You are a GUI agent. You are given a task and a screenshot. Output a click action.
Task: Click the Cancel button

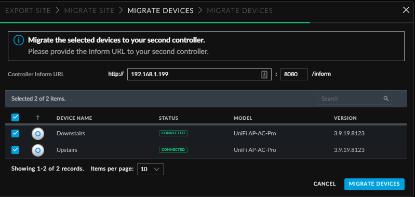[x=325, y=184]
